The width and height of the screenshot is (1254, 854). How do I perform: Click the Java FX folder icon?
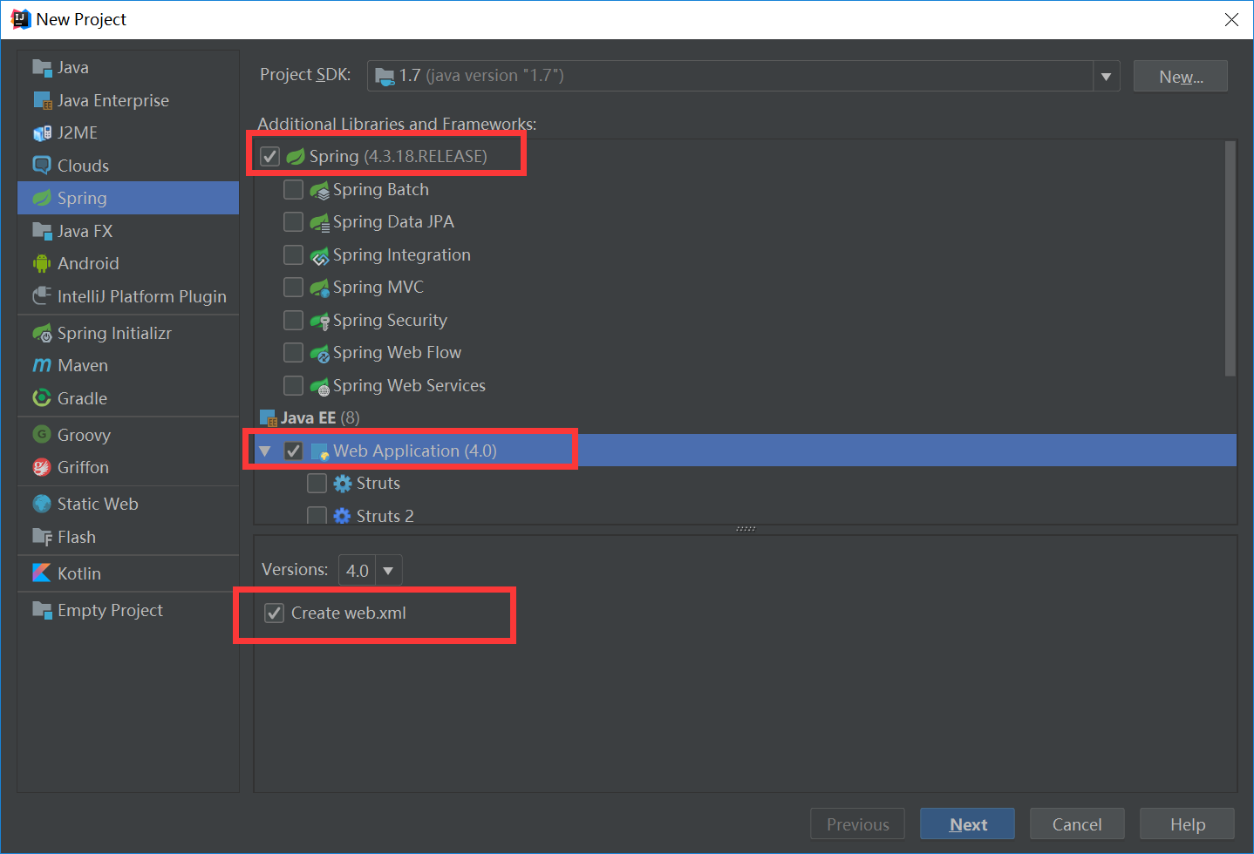pyautogui.click(x=42, y=232)
